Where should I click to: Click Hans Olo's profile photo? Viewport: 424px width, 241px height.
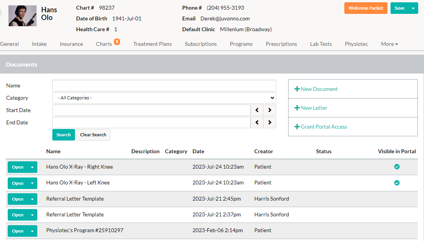[x=22, y=16]
